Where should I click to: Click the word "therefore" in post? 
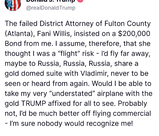tap(105, 44)
